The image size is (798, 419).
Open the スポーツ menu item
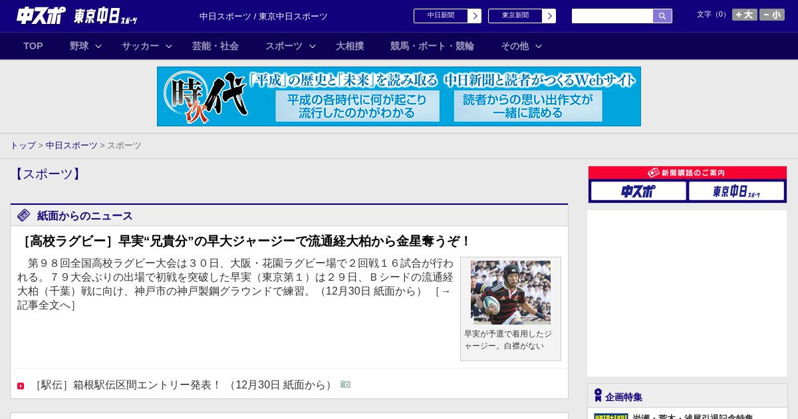(x=284, y=46)
